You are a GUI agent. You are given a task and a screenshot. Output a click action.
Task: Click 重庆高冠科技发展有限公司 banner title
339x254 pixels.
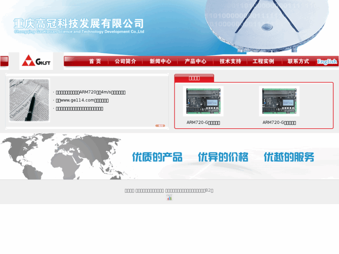(x=79, y=24)
